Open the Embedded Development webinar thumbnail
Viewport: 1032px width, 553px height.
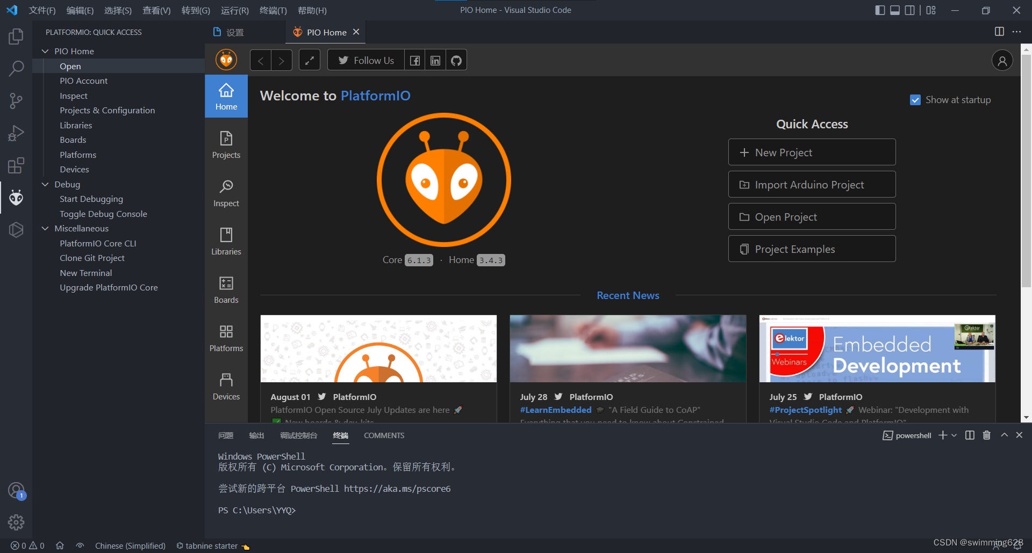877,348
